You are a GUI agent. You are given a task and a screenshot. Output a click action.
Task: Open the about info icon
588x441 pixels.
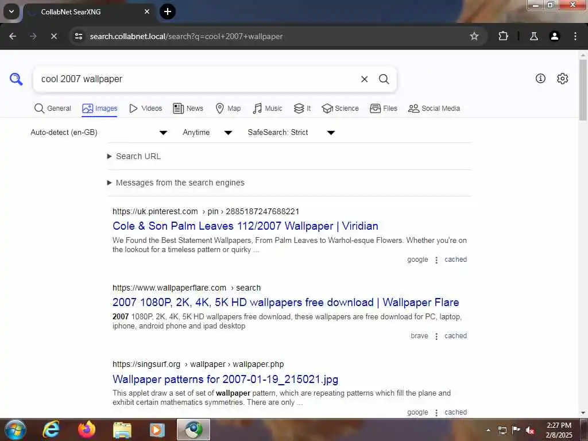540,78
